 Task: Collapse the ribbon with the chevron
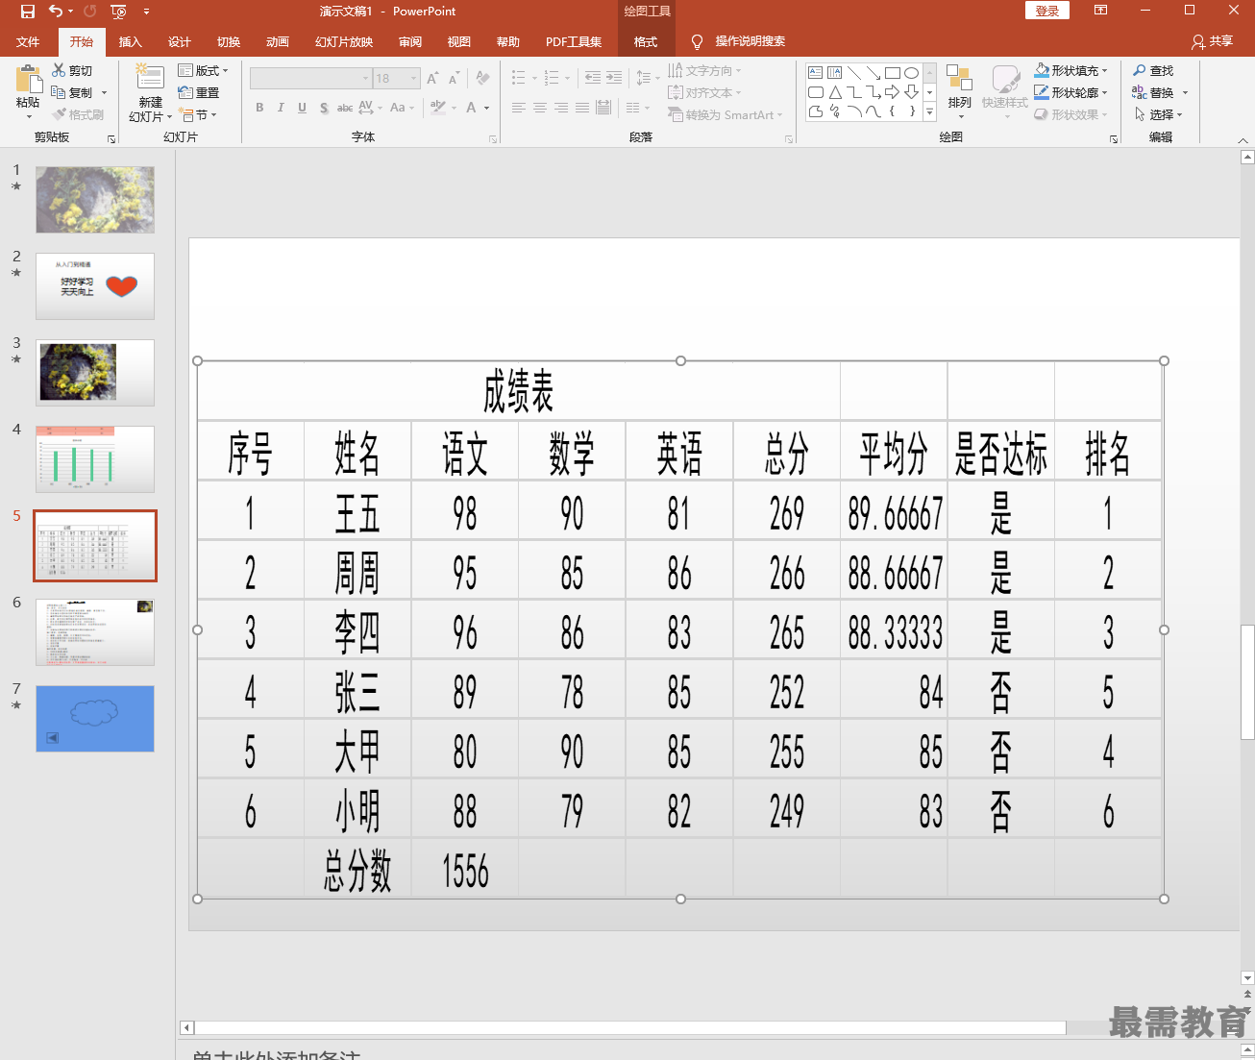click(1243, 140)
